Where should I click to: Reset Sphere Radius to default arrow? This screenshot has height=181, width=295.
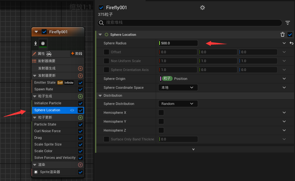292,43
